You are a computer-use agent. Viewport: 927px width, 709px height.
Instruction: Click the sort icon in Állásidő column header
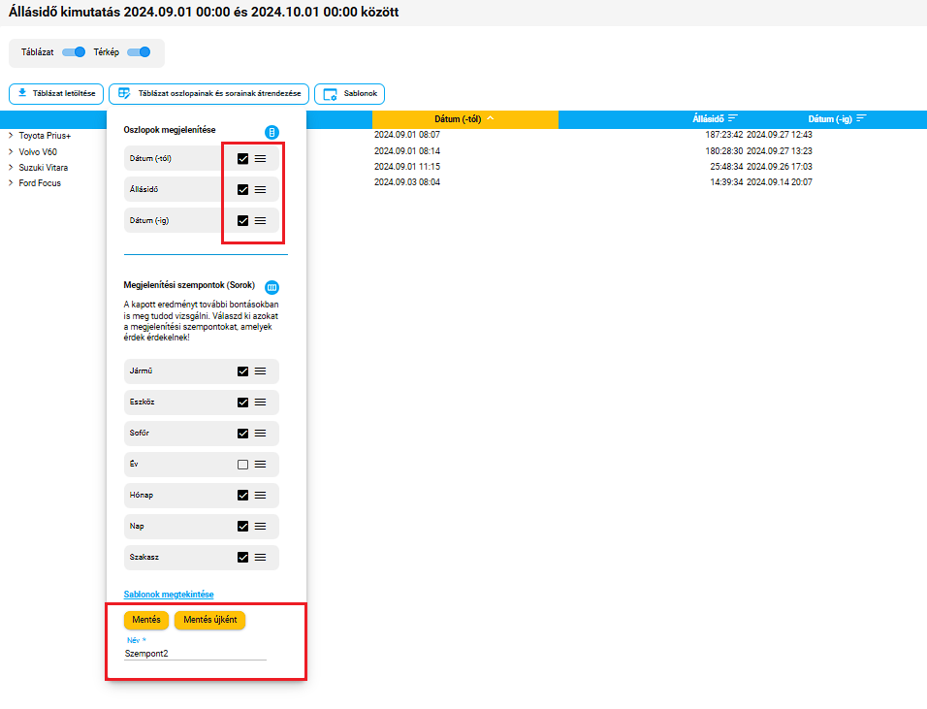click(x=733, y=118)
